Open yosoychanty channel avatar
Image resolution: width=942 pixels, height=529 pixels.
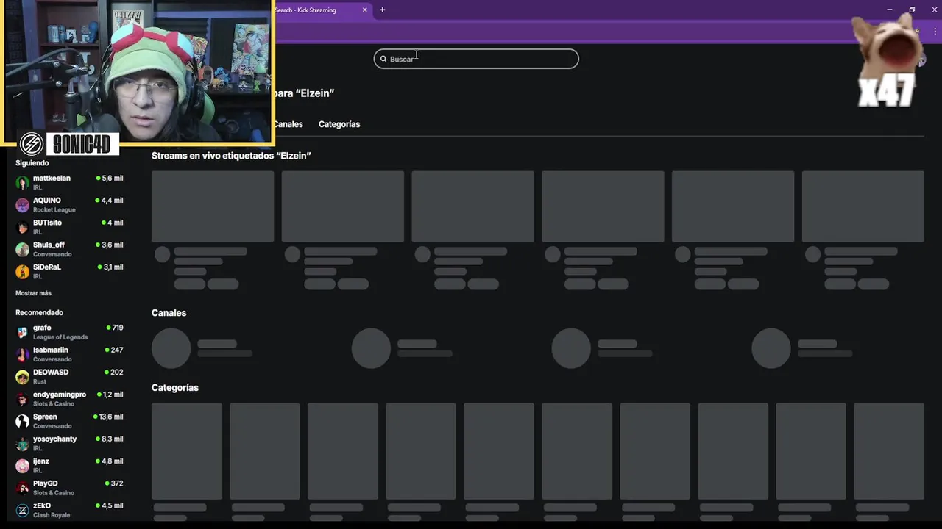pyautogui.click(x=22, y=444)
